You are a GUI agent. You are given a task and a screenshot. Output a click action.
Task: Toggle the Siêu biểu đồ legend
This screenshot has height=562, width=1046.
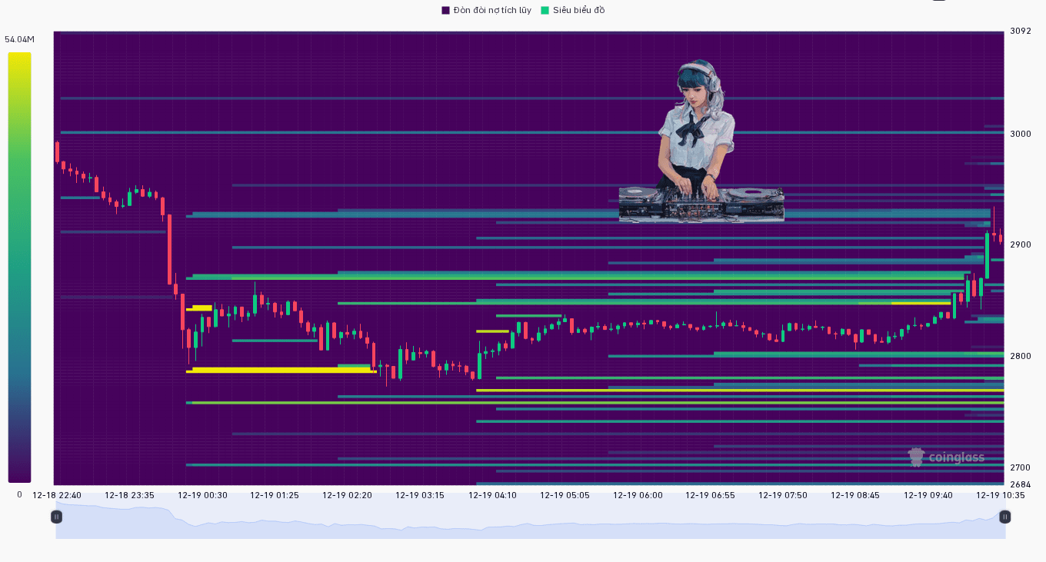click(573, 10)
